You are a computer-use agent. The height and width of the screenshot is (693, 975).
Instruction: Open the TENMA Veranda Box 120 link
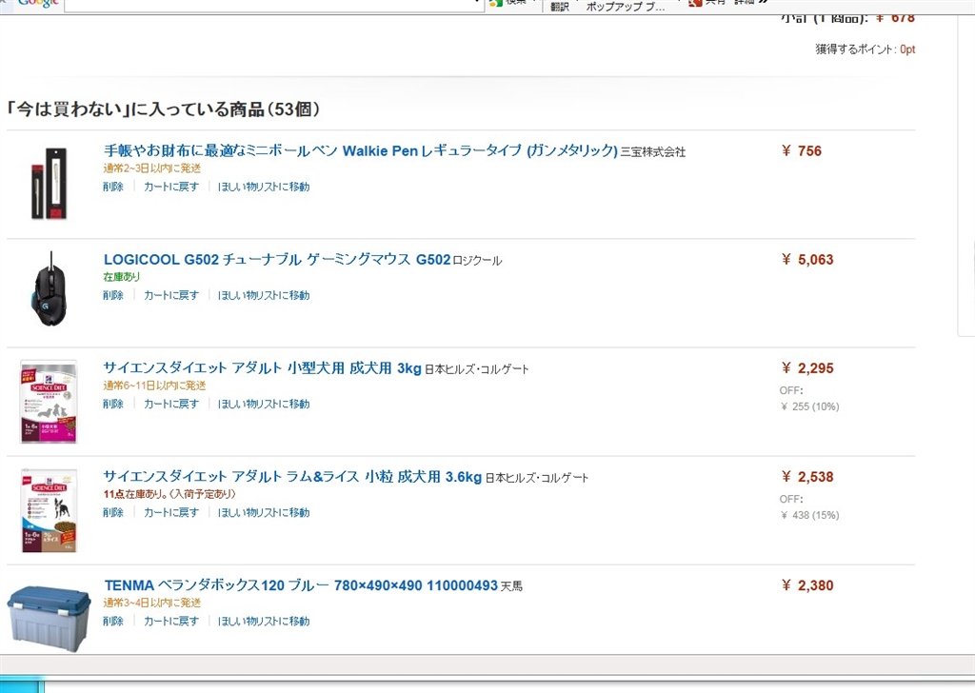tap(301, 585)
